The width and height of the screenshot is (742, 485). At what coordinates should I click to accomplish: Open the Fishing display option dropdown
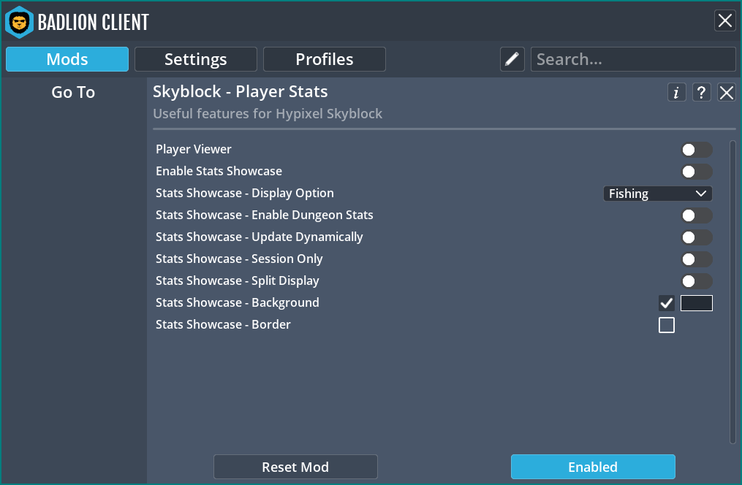click(x=657, y=194)
